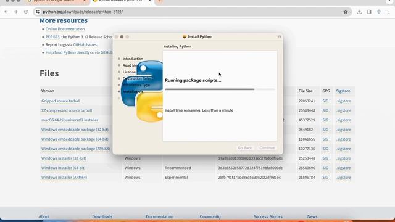Click the address bar URL
This screenshot has width=395, height=222.
click(x=83, y=12)
